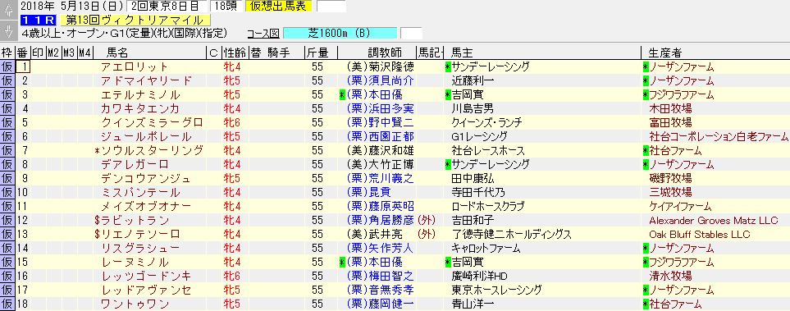Select horse デンコウアンジュ
790x311 pixels.
click(x=146, y=178)
